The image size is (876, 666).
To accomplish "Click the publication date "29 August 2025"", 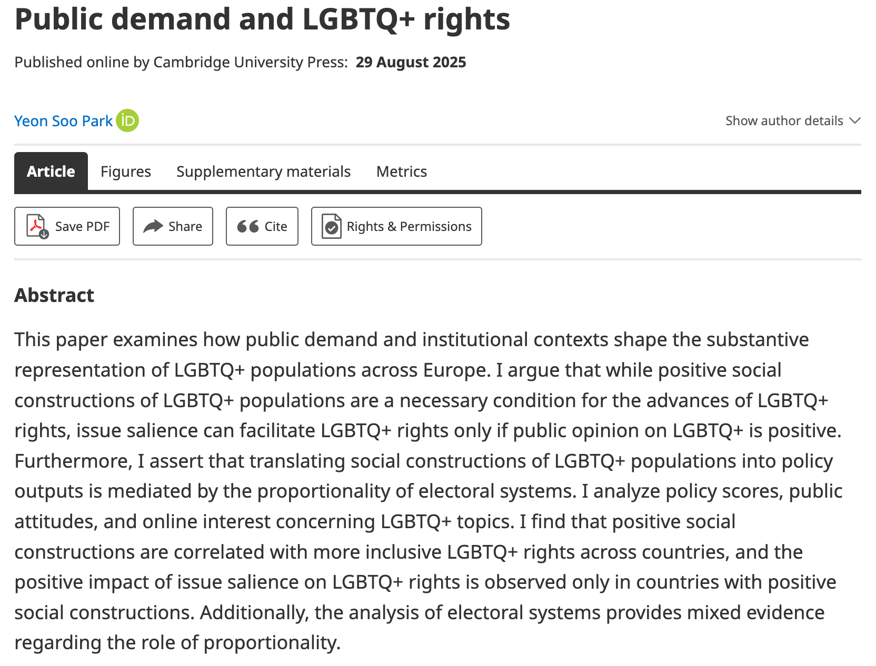I will 411,62.
